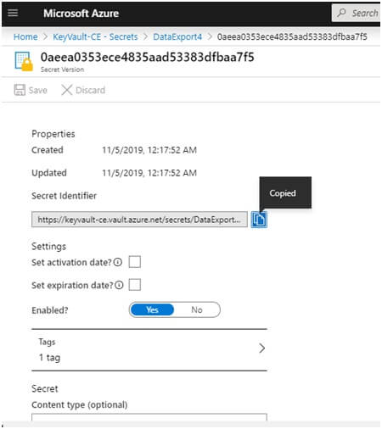
Task: Click the Settings heading
Action: click(x=48, y=247)
